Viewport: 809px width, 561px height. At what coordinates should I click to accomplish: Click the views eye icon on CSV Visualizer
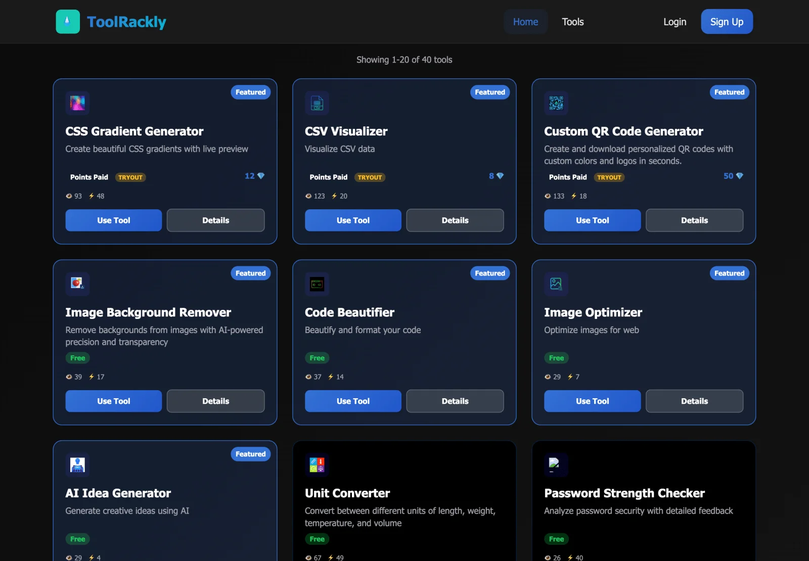308,196
